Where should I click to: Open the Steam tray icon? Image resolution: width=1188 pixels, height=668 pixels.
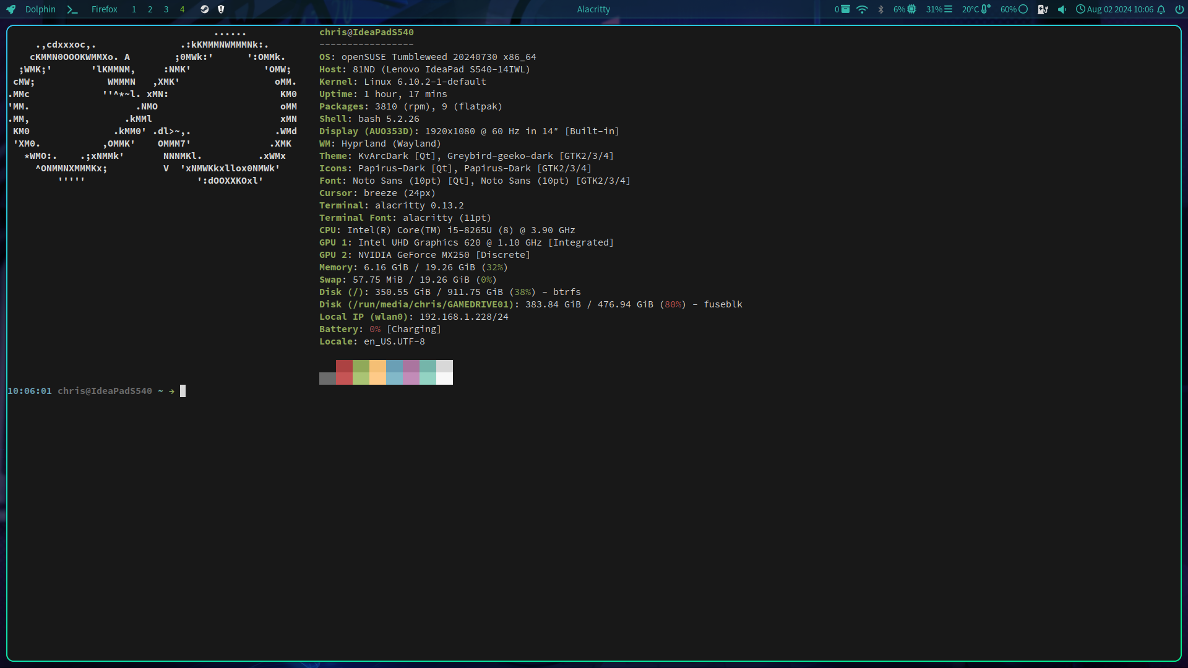pyautogui.click(x=205, y=9)
